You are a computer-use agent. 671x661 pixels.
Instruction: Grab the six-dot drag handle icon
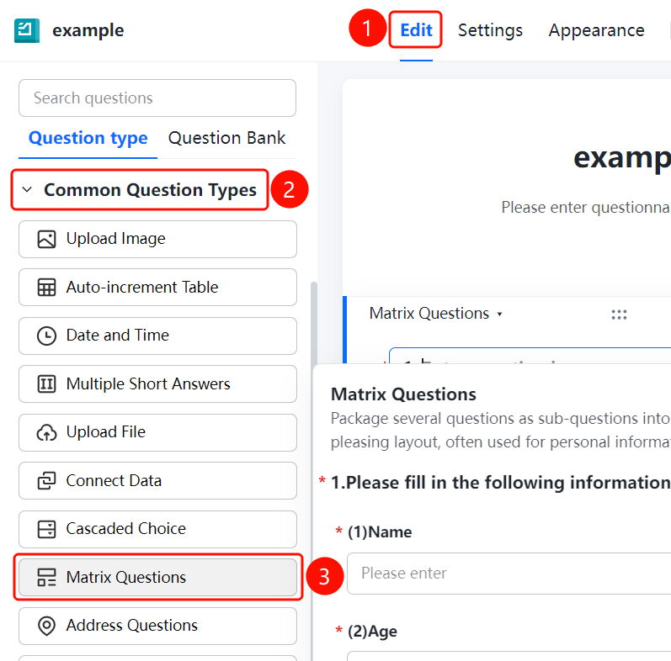[x=619, y=315]
